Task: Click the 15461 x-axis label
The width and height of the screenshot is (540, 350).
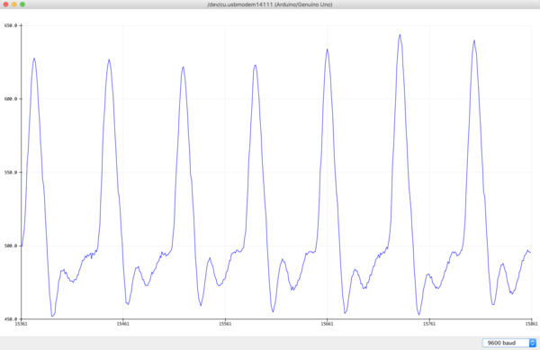Action: pyautogui.click(x=123, y=324)
